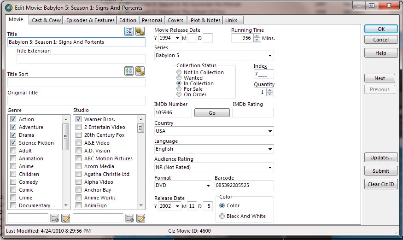This screenshot has width=403, height=240.
Task: Open the Country dropdown
Action: [x=270, y=131]
